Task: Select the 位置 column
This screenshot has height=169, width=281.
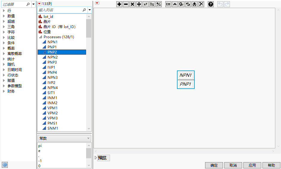Action: [62, 32]
